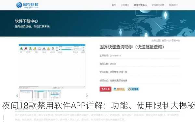Image resolution: width=195 pixels, height=124 pixels.
Task: Click the 软件下载中心 banner heading
Action: 26,21
